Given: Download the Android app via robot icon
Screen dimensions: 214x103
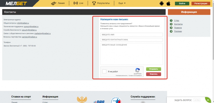Looking at the screenshot, I should point(162,3).
